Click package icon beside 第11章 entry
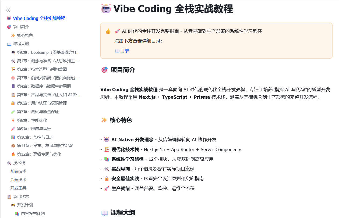This screenshot has height=218, width=339. [x=13, y=146]
